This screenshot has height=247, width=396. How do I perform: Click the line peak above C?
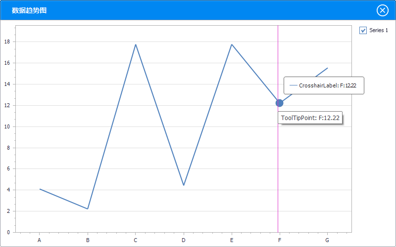click(136, 44)
